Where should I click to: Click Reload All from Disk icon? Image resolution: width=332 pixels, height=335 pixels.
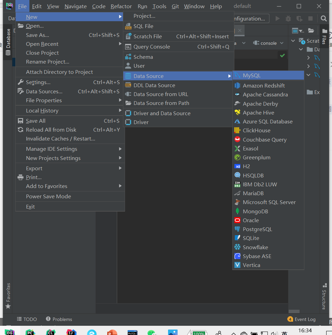click(x=21, y=130)
